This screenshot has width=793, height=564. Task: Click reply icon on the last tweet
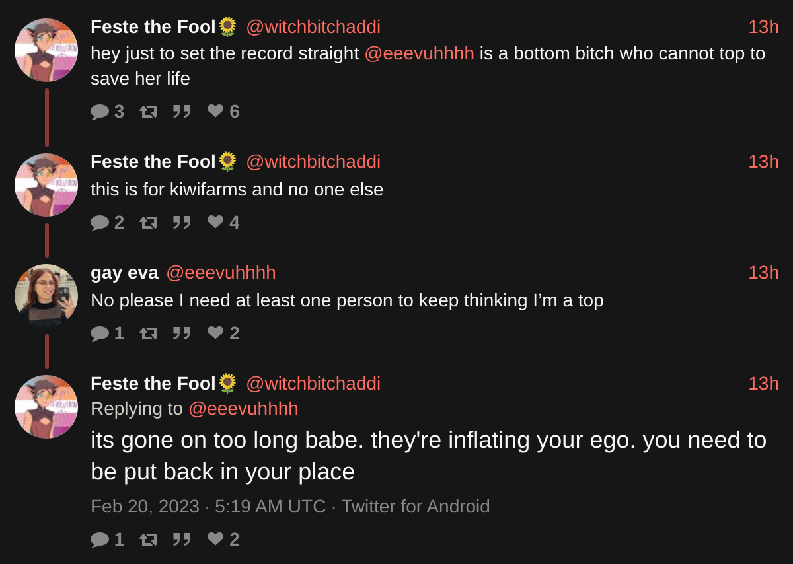click(100, 540)
